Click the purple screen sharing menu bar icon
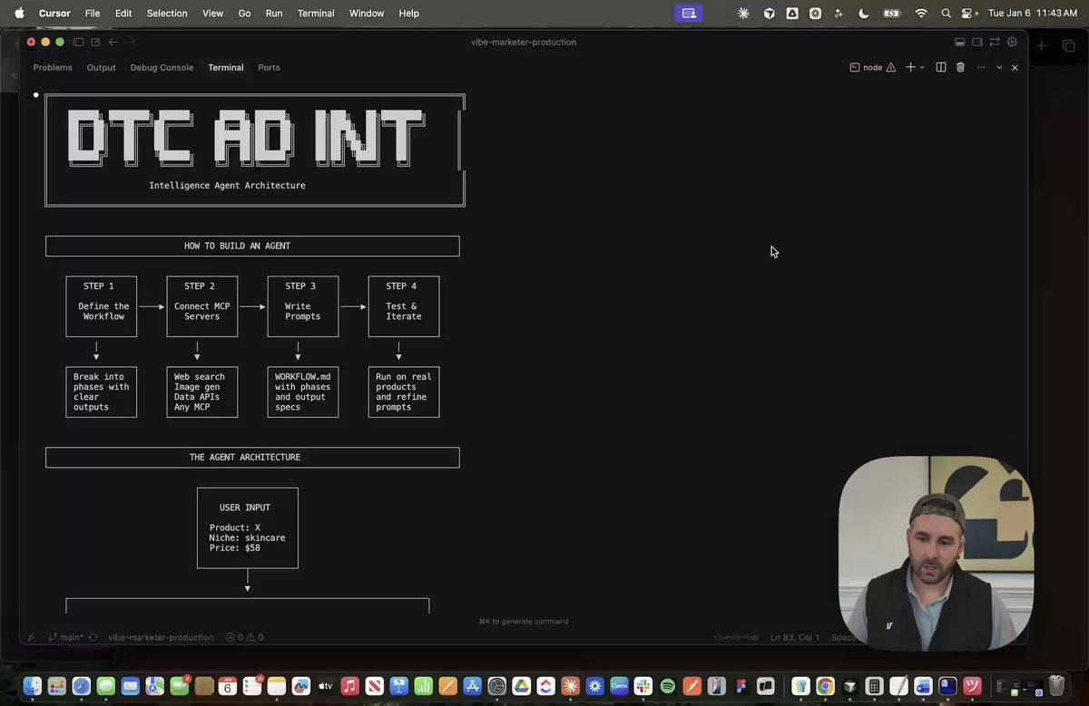Image resolution: width=1089 pixels, height=706 pixels. click(x=689, y=13)
